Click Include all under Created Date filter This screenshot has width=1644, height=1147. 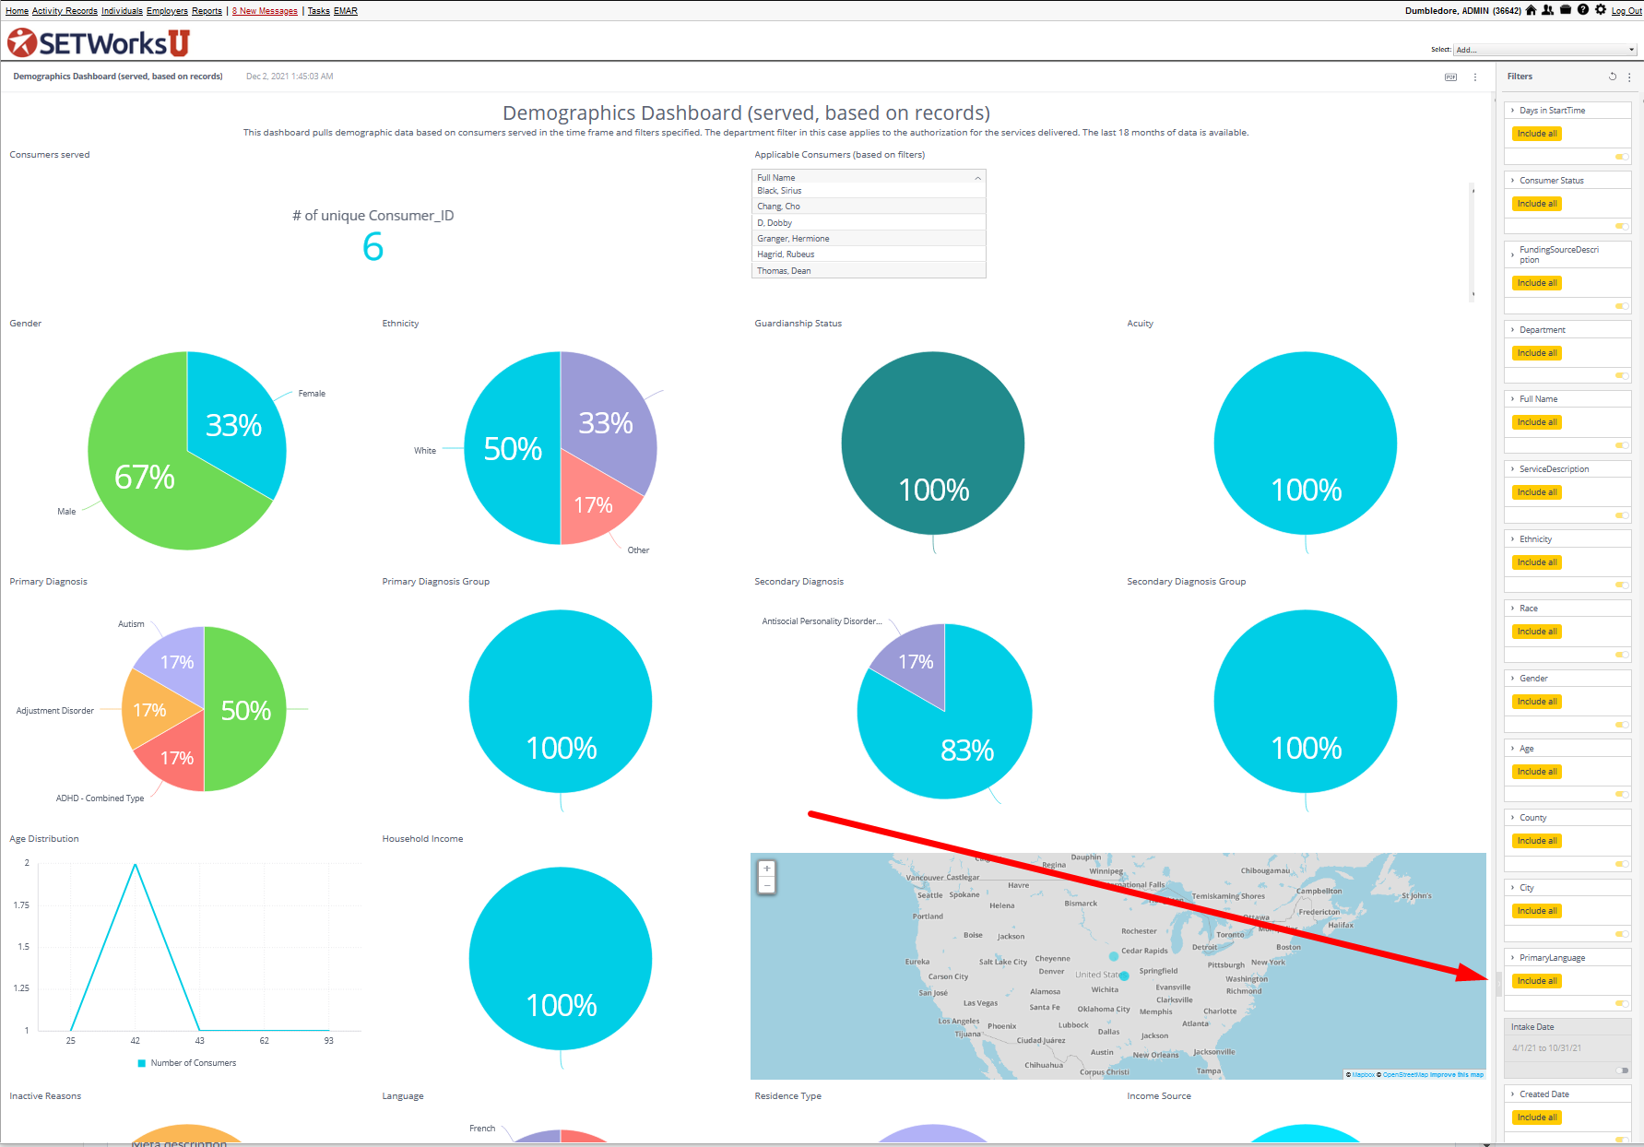point(1537,1117)
